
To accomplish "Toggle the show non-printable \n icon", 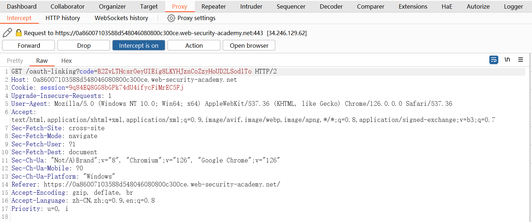I will coord(507,60).
